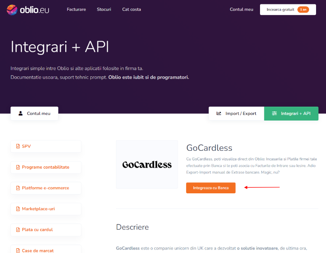
Task: Open the Facturare menu
Action: coord(76,10)
